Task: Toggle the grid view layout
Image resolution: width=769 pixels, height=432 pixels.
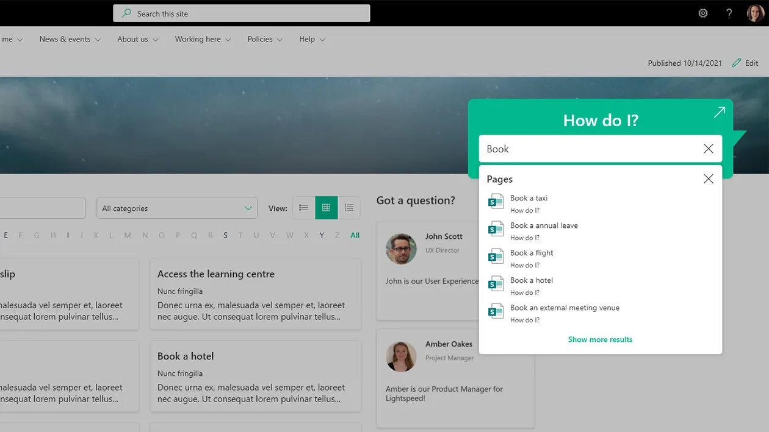Action: [326, 208]
